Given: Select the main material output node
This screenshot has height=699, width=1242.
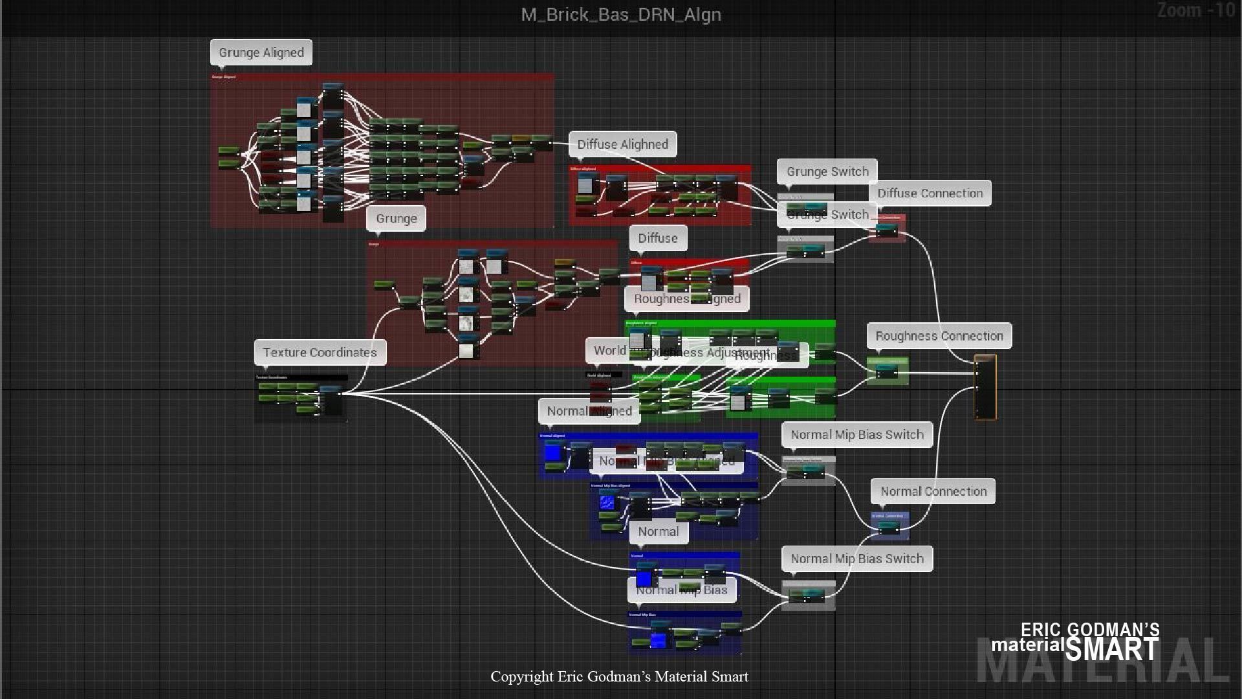Looking at the screenshot, I should 985,387.
